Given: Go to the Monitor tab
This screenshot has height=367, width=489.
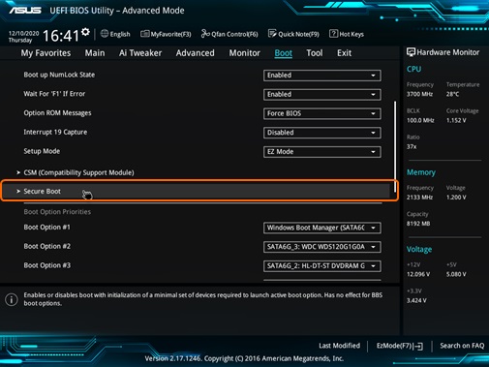Looking at the screenshot, I should pos(244,53).
